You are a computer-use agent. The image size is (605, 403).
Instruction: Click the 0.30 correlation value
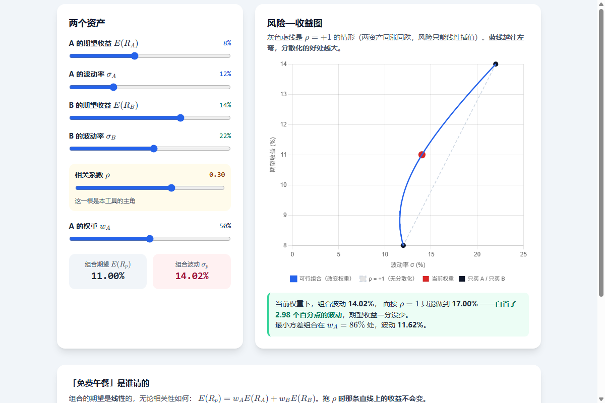217,175
